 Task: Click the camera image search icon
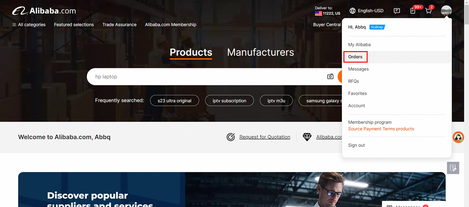click(330, 76)
